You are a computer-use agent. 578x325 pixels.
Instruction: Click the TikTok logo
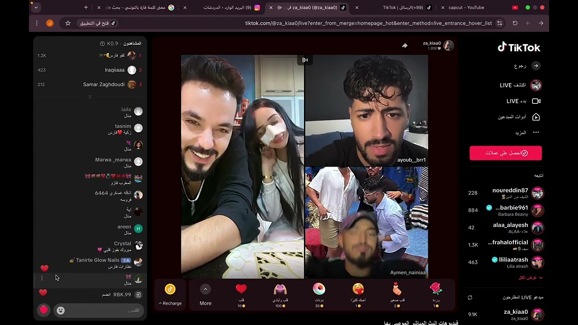pyautogui.click(x=518, y=47)
